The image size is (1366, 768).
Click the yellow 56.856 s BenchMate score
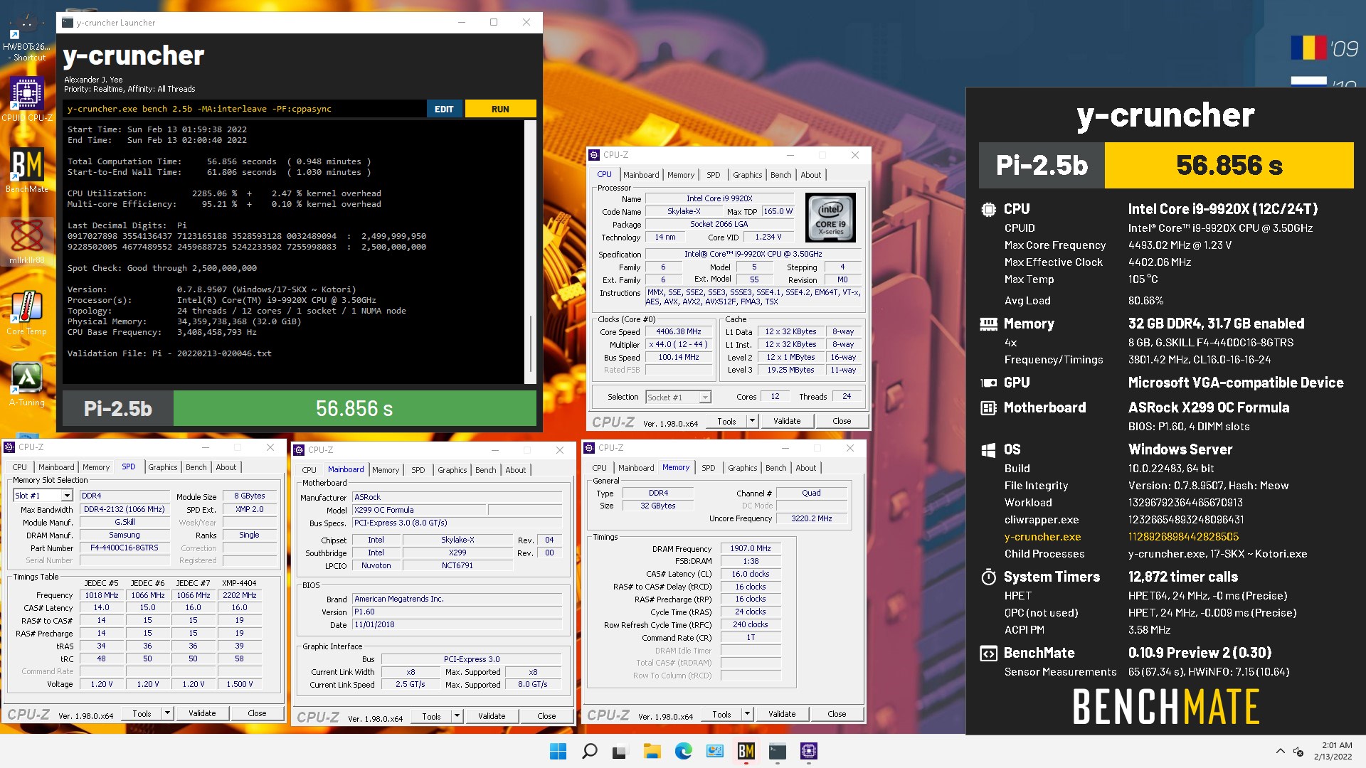1229,165
